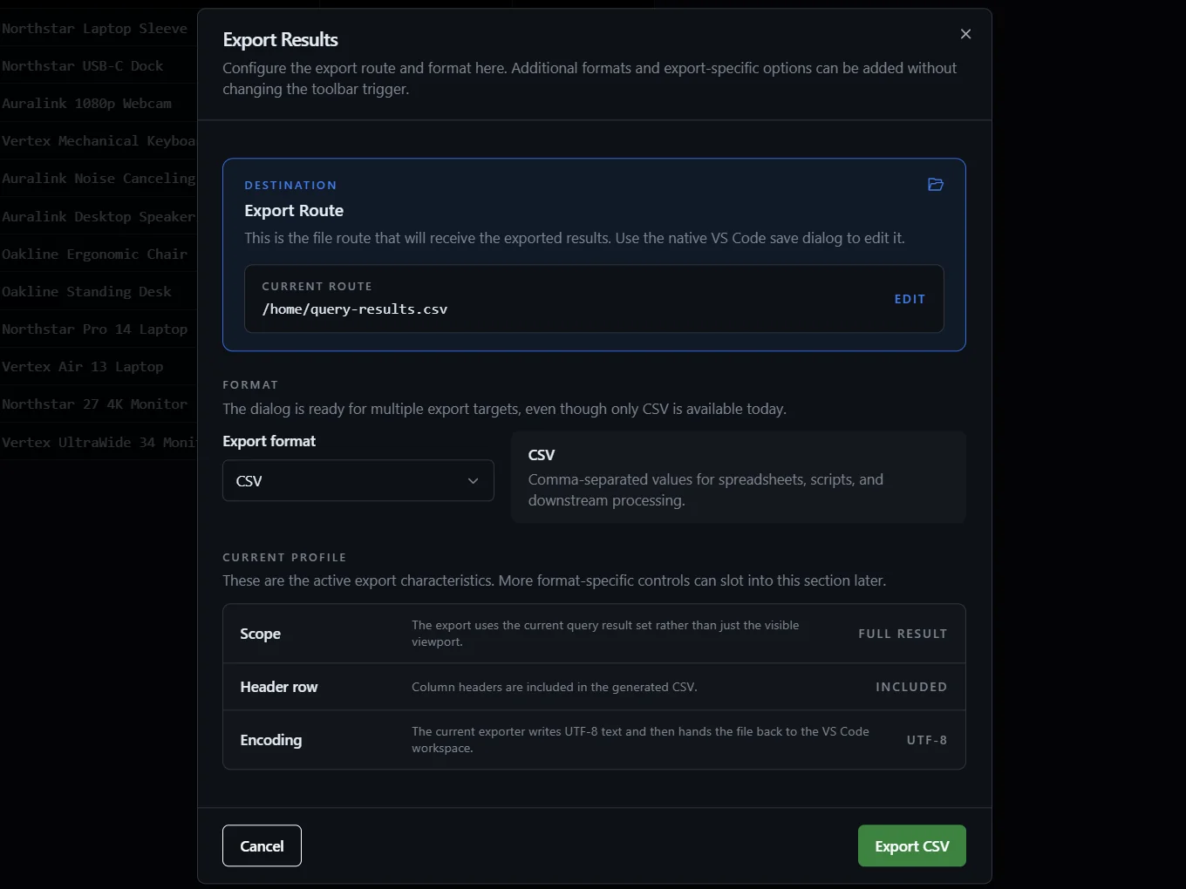Select Auralink Desktop Speaker row in background table
This screenshot has width=1186, height=889.
click(99, 216)
